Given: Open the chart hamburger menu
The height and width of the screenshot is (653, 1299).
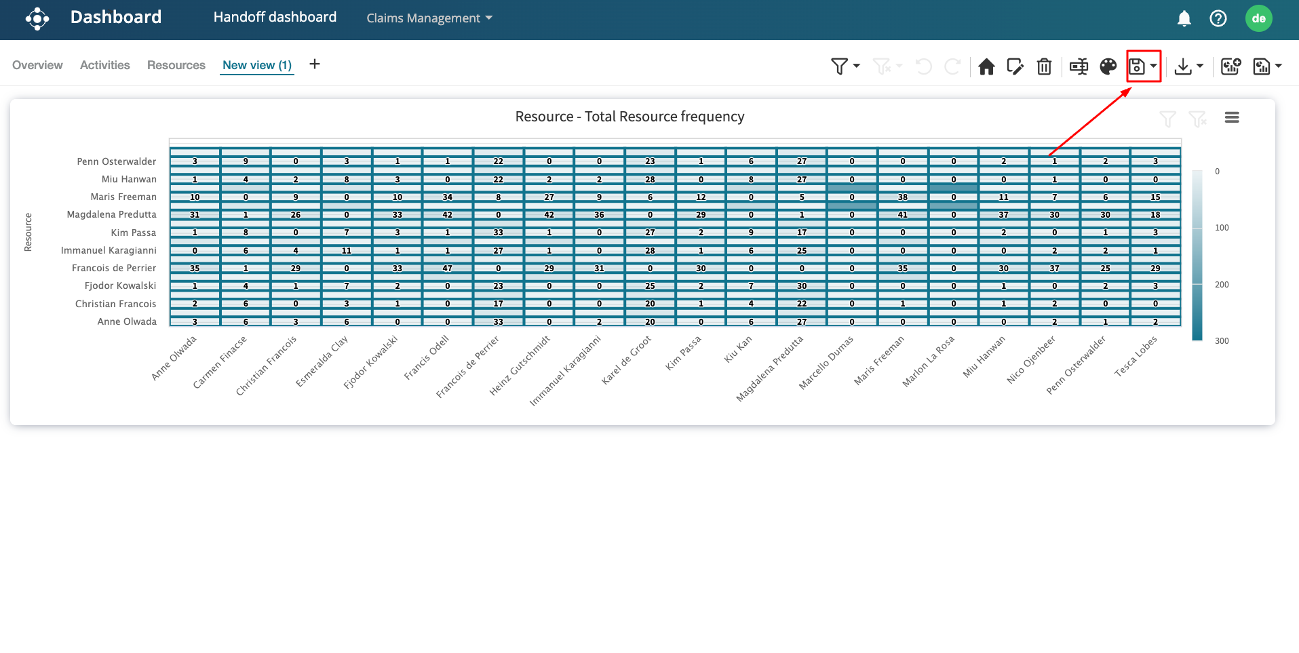Looking at the screenshot, I should (x=1232, y=118).
